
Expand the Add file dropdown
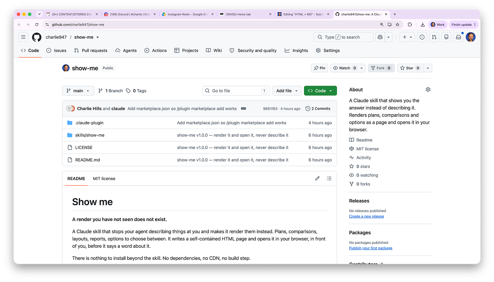click(287, 91)
